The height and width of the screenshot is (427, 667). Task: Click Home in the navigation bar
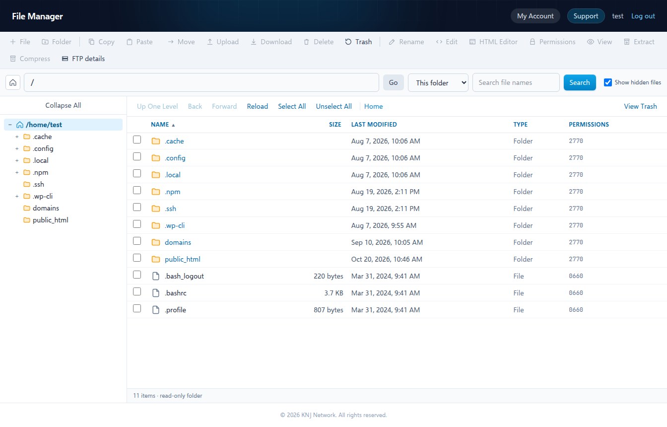pyautogui.click(x=374, y=106)
